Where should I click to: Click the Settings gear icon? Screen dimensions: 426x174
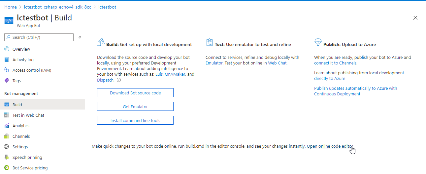[x=7, y=147]
